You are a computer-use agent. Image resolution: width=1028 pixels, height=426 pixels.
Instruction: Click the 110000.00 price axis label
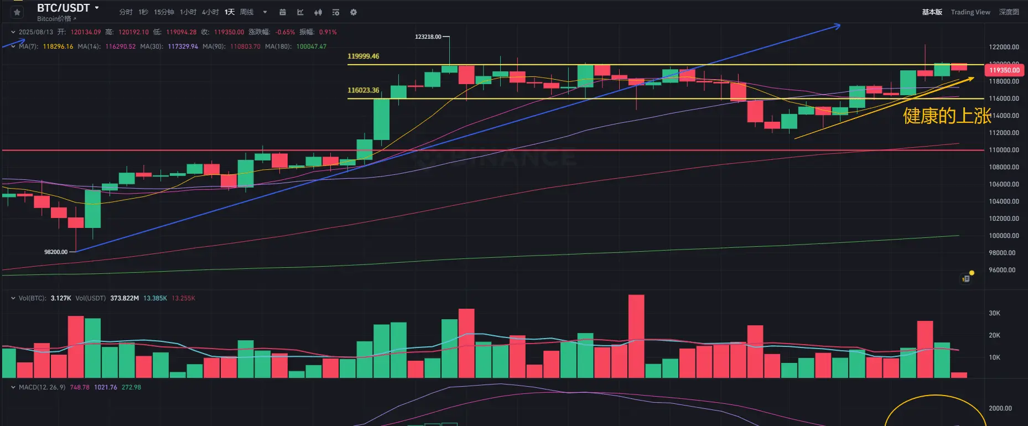pyautogui.click(x=1004, y=150)
